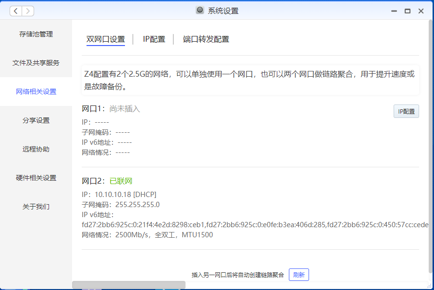Open the 端口转发配置 tab
The height and width of the screenshot is (290, 434).
[x=206, y=39]
